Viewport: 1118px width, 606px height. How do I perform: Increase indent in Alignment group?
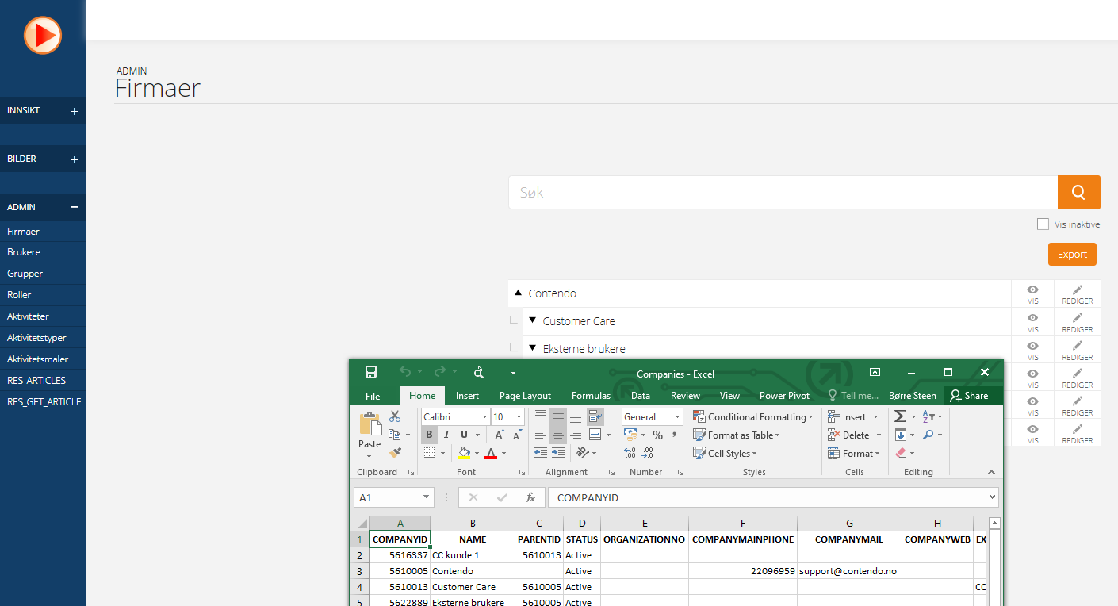(x=558, y=453)
